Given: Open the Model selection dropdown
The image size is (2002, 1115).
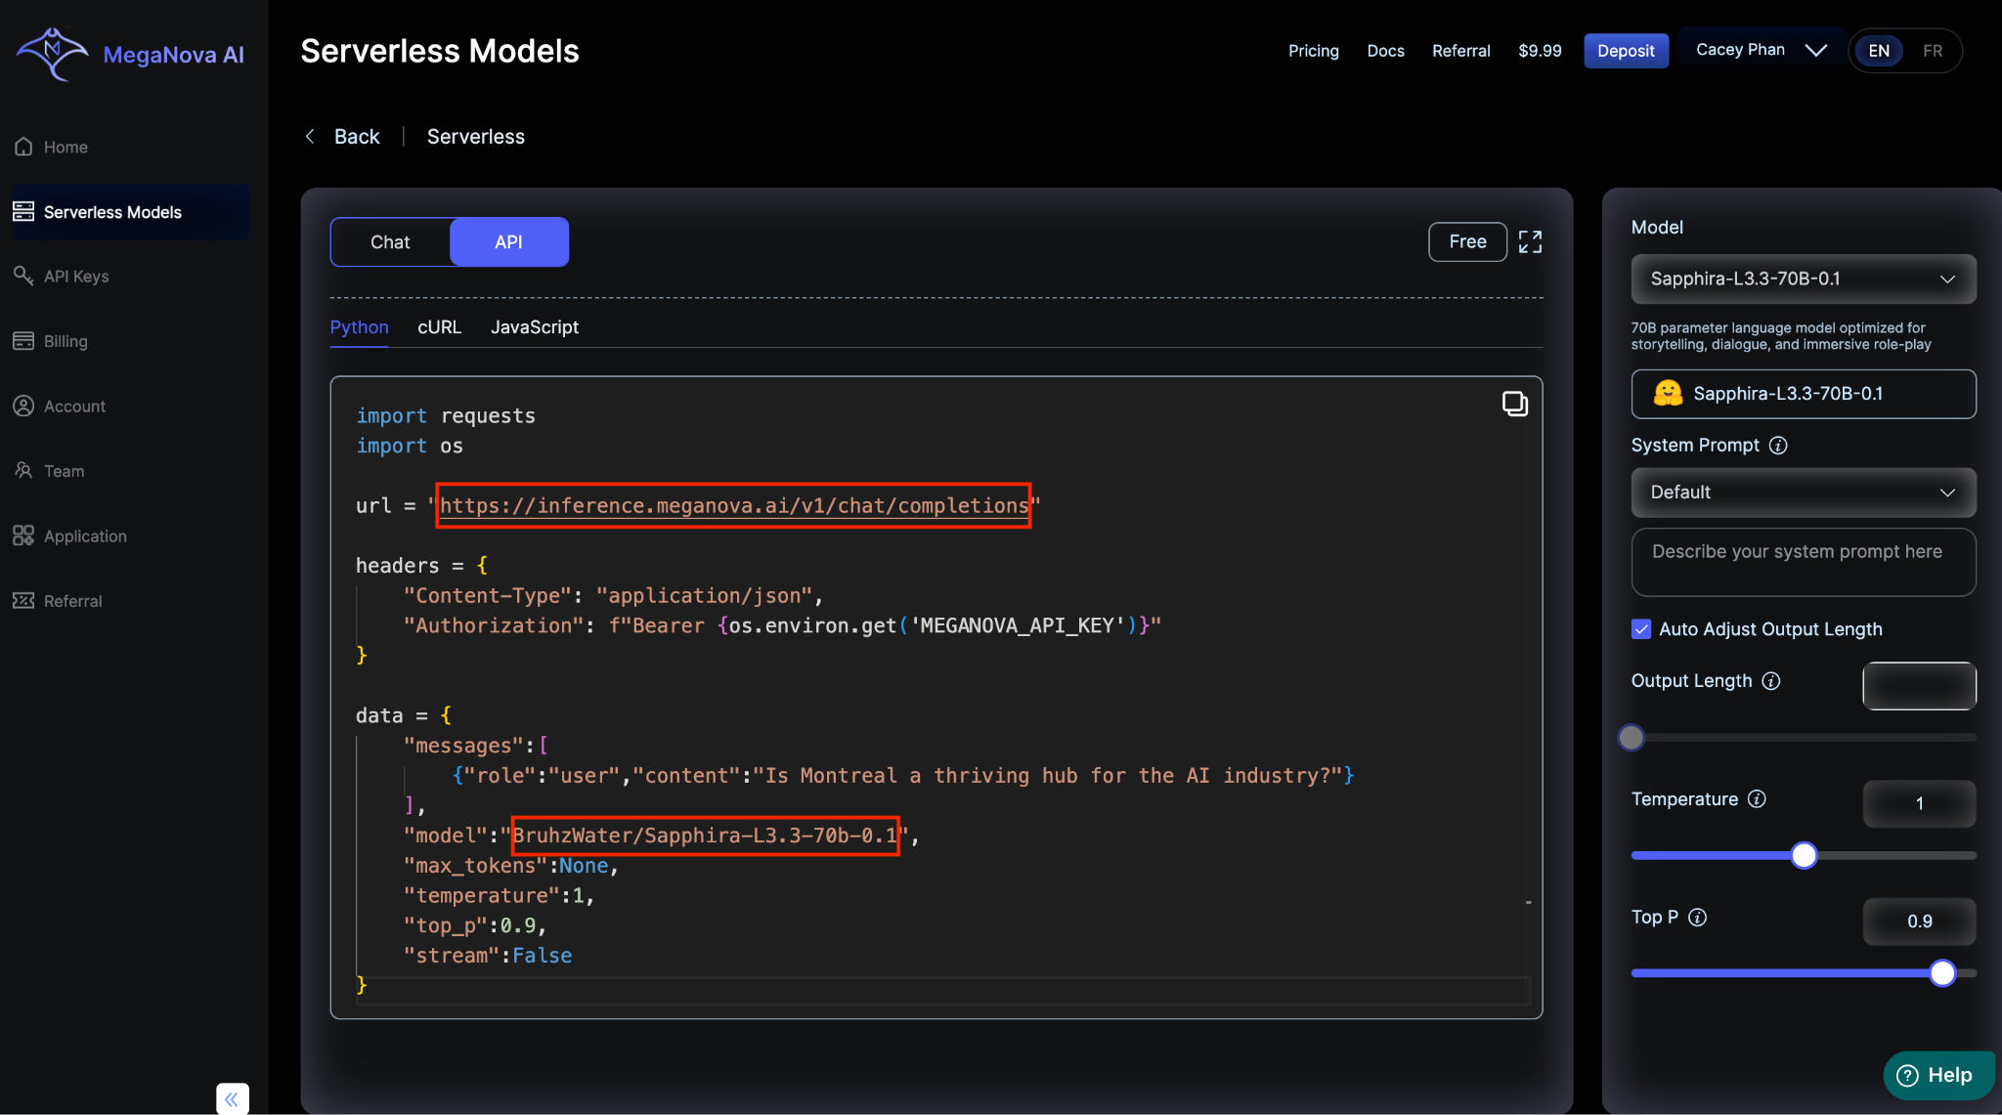Looking at the screenshot, I should (x=1803, y=279).
